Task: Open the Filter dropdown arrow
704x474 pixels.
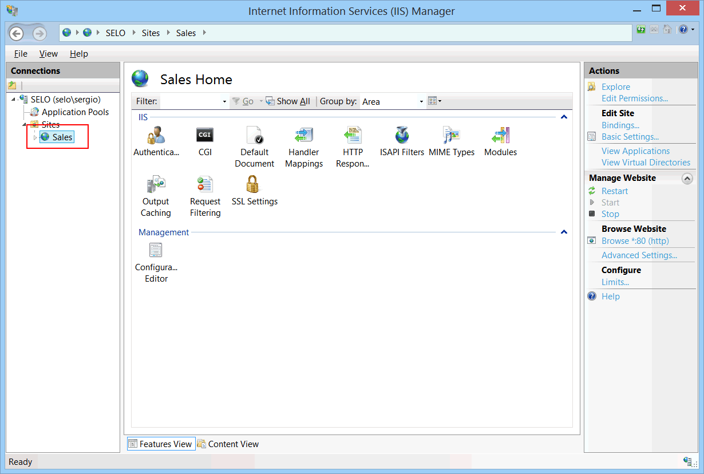Action: pyautogui.click(x=224, y=101)
